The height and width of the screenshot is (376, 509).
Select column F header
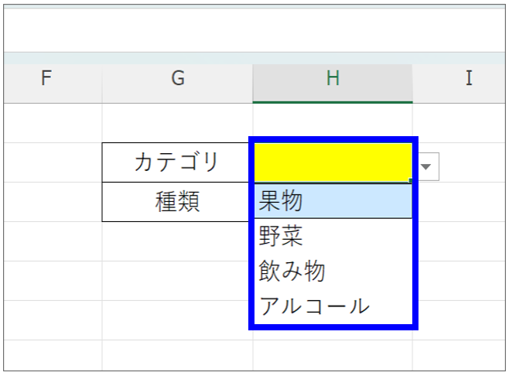[x=46, y=78]
